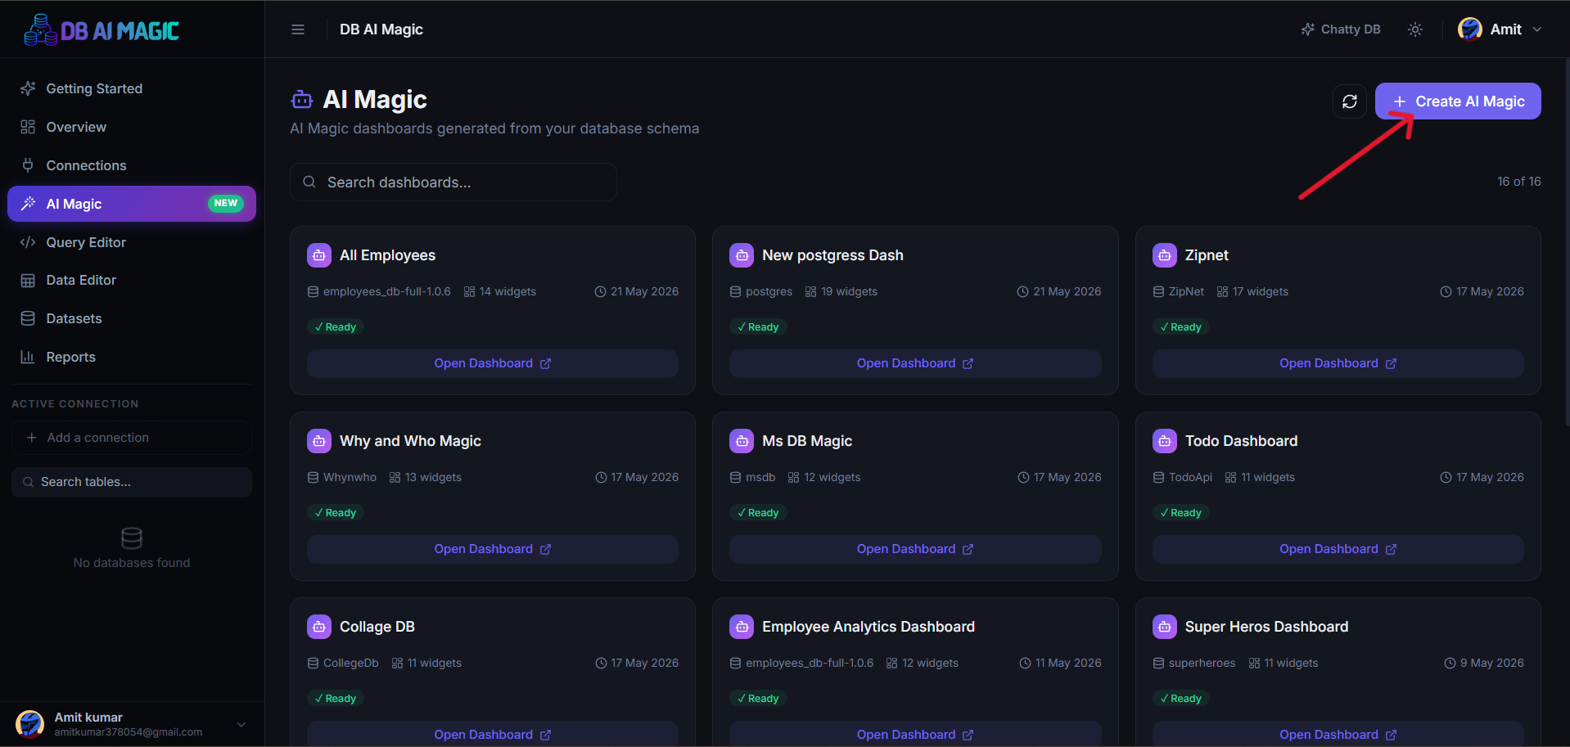Click 'CollegeDb' source on Collage DB card

click(x=350, y=663)
